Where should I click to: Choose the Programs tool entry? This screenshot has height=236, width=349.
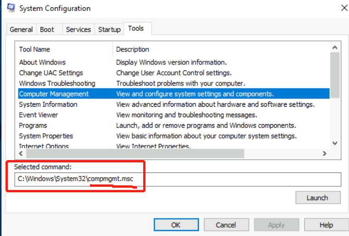33,126
